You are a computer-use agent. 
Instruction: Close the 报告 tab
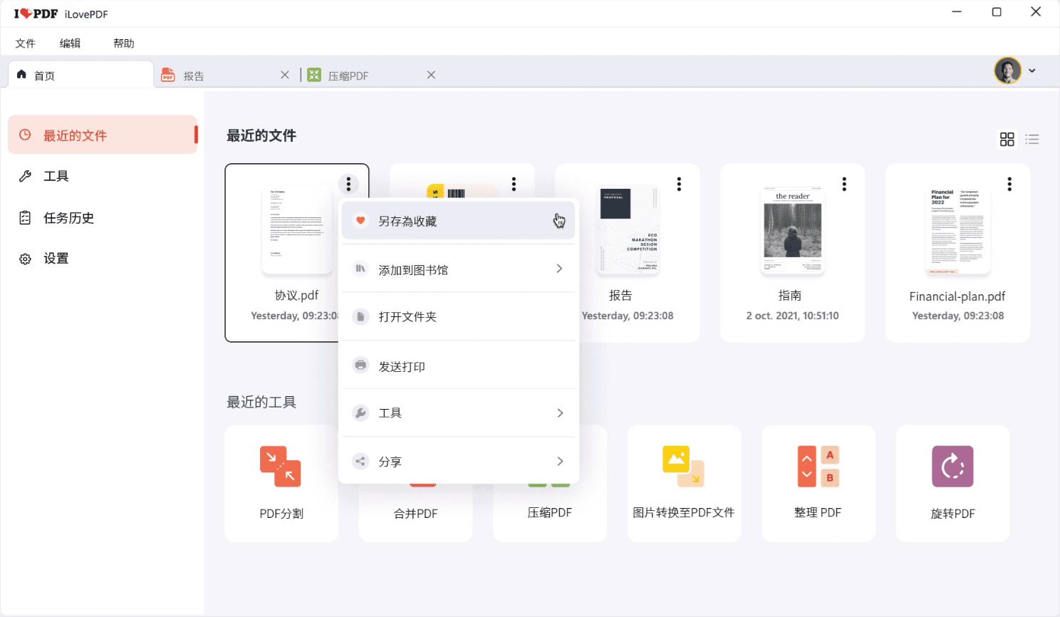285,75
